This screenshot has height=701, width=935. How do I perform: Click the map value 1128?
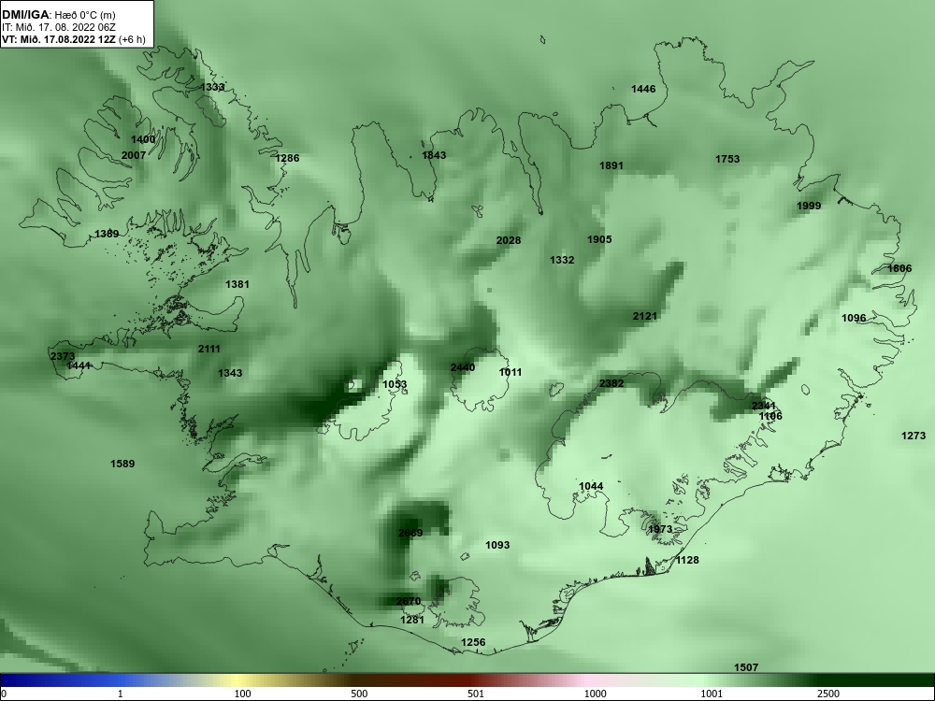(x=687, y=560)
